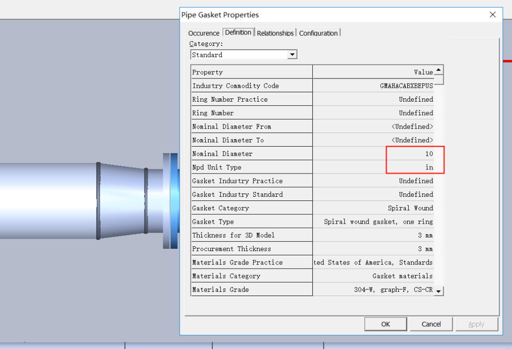The width and height of the screenshot is (512, 349).
Task: Select the Nominal Diameter From property
Action: 252,126
